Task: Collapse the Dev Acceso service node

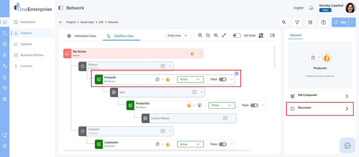Action: click(x=200, y=53)
